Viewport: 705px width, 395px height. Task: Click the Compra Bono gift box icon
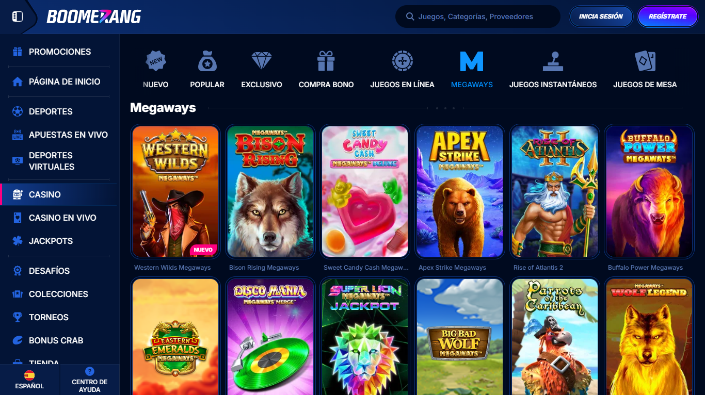pyautogui.click(x=326, y=61)
